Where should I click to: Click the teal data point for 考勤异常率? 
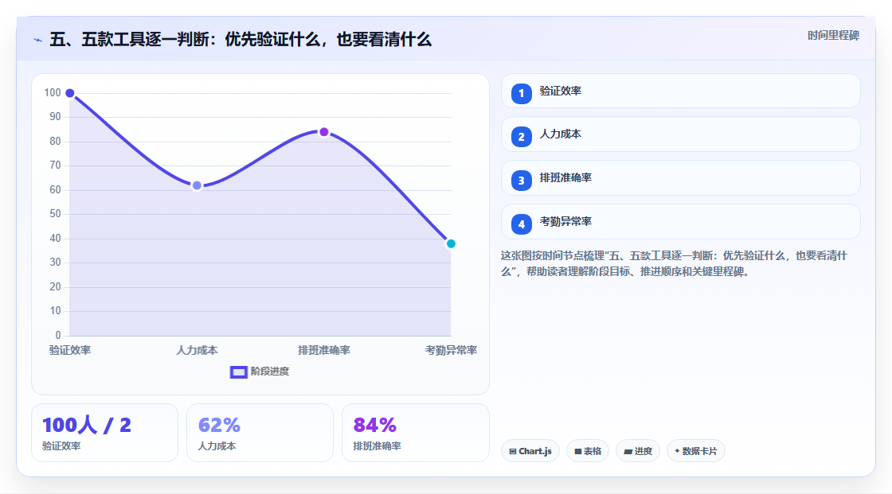(451, 244)
